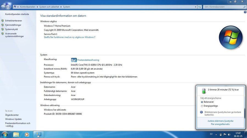Expand the address bar history dropdown

(x=195, y=7)
